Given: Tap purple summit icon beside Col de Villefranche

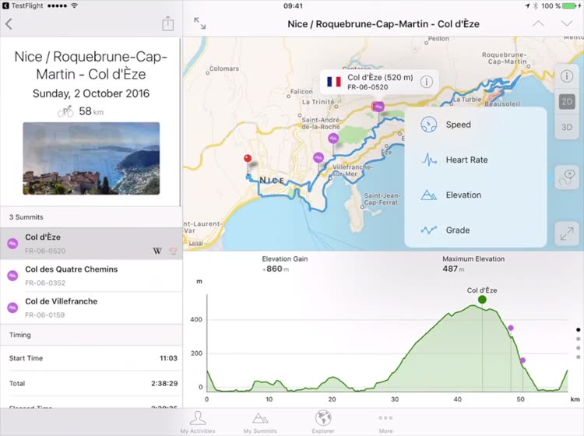Looking at the screenshot, I should tap(12, 308).
